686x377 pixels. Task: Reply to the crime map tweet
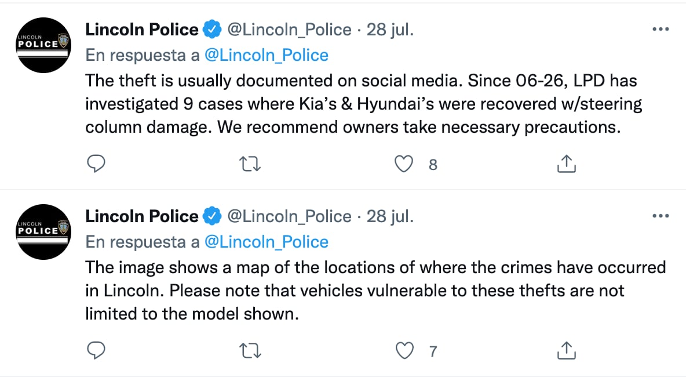(x=96, y=351)
